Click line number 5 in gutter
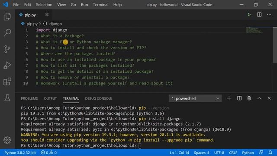This screenshot has height=156, width=277. pyautogui.click(x=26, y=54)
